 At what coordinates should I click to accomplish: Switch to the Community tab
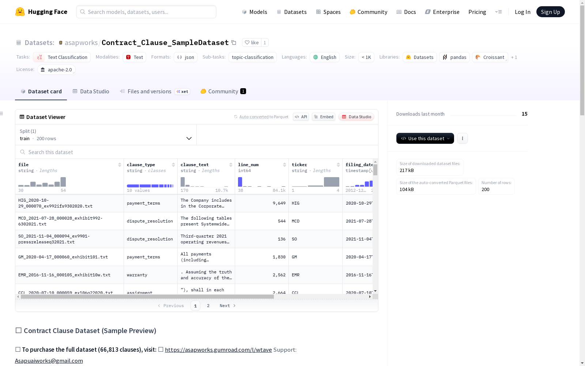(x=223, y=91)
